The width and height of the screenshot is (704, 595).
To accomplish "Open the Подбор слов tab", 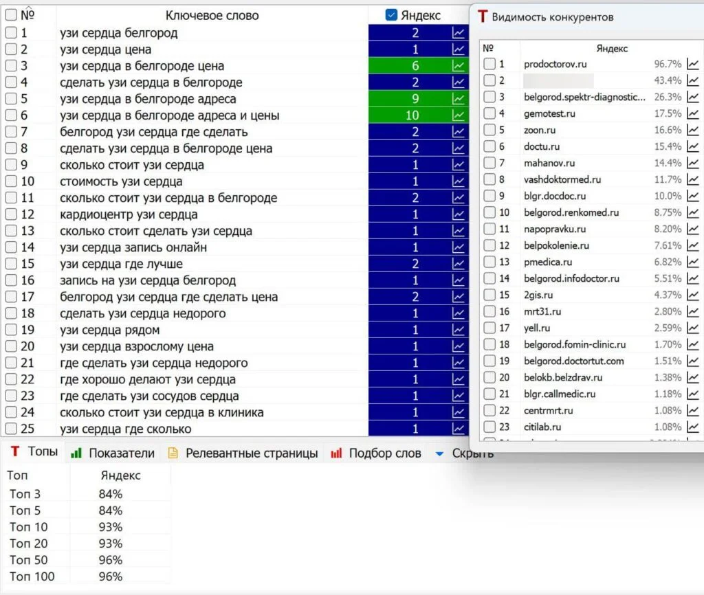I will (x=376, y=453).
